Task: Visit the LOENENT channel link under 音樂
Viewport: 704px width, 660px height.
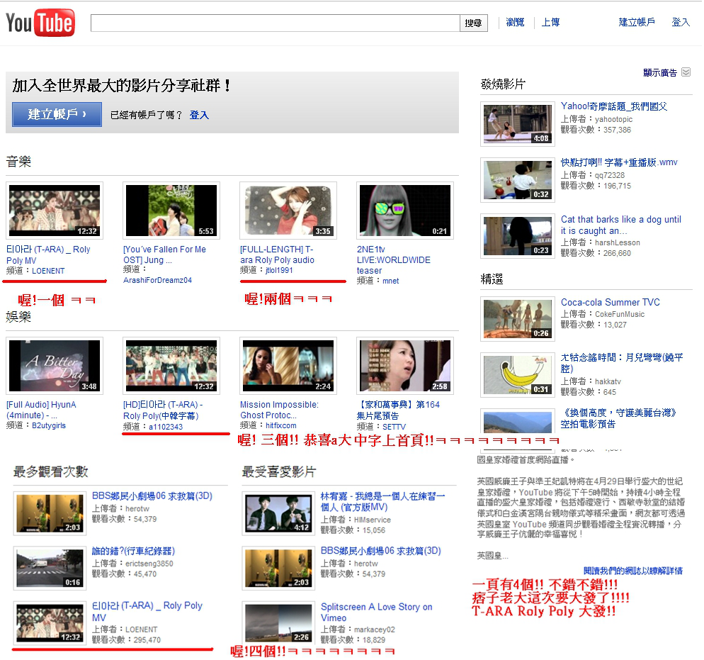Action: (48, 271)
